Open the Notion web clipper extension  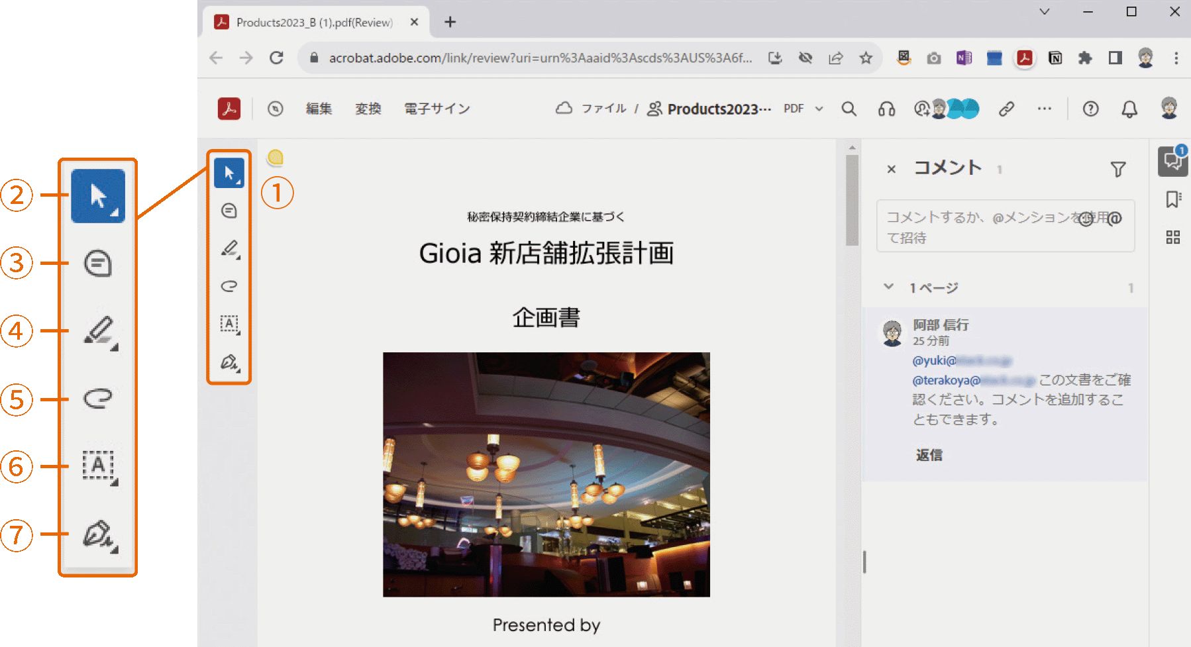(1055, 58)
